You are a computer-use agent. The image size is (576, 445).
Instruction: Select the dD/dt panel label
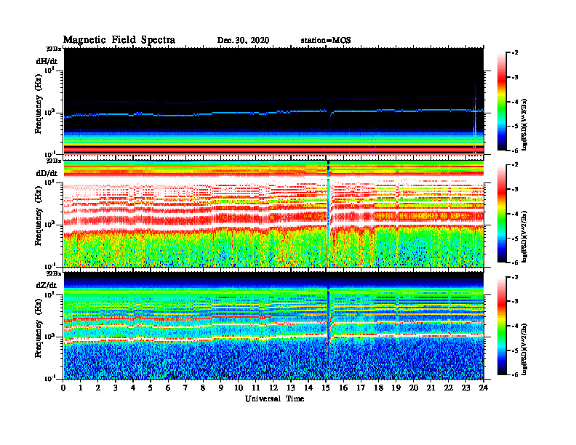(47, 173)
